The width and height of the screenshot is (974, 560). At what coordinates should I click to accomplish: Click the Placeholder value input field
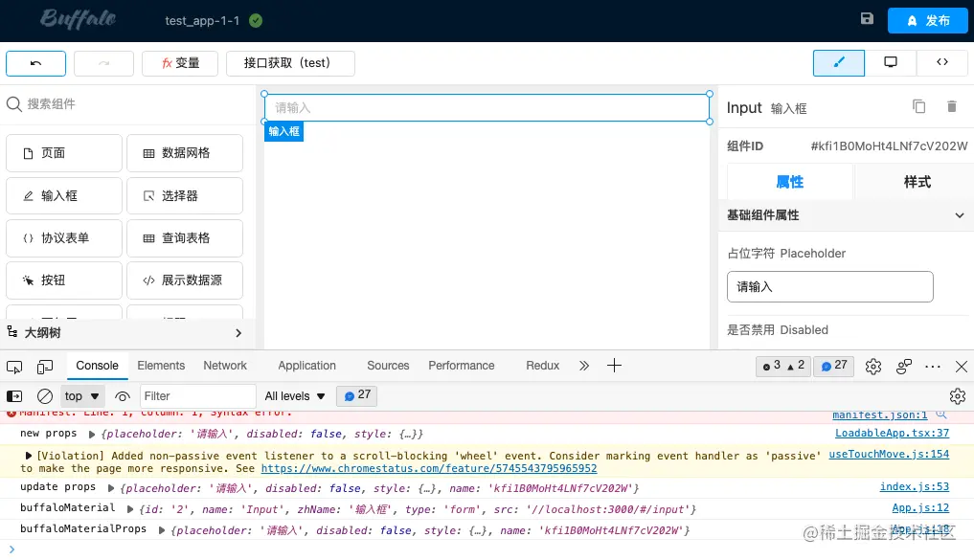(x=830, y=287)
